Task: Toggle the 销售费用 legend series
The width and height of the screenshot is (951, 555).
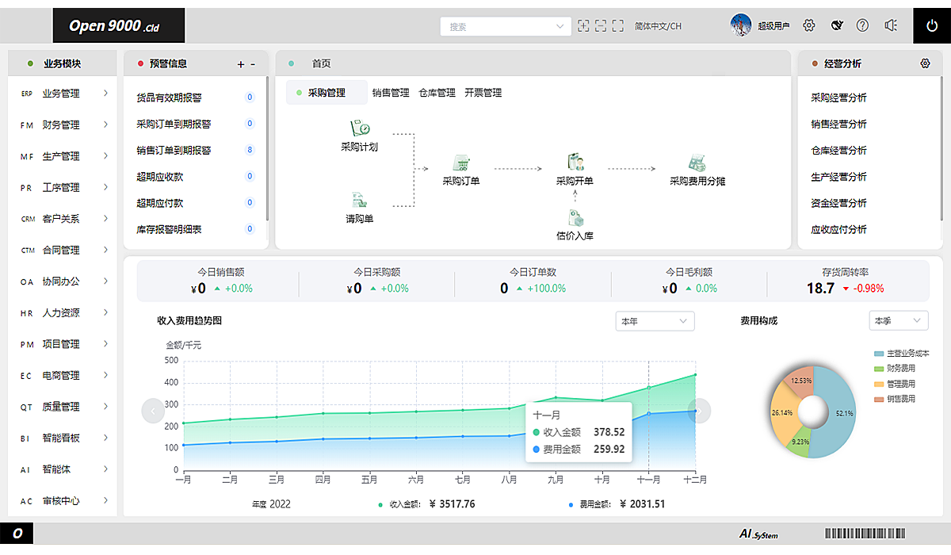Action: click(895, 399)
